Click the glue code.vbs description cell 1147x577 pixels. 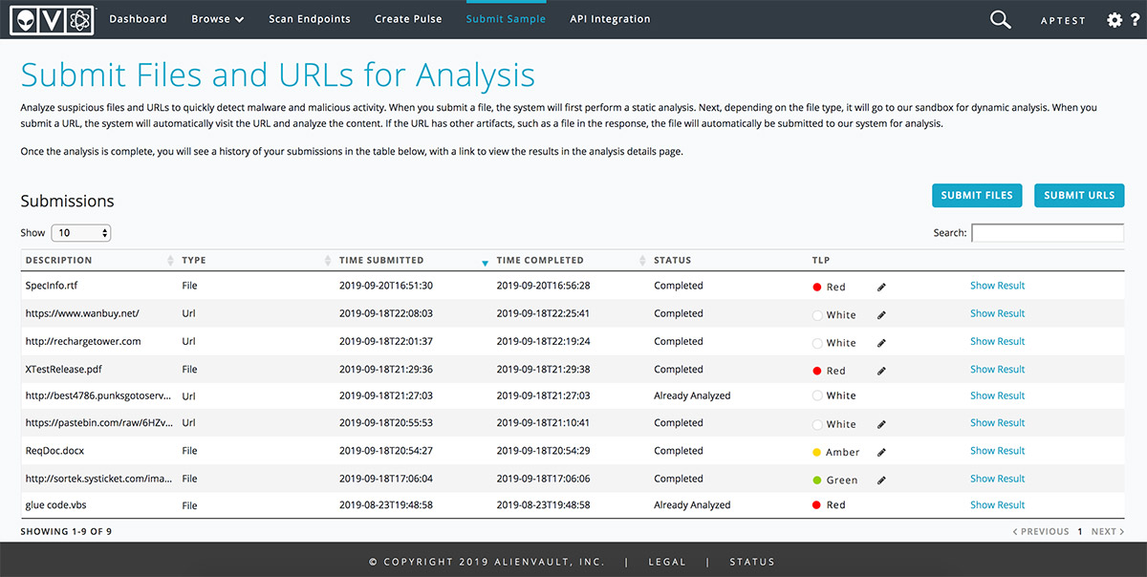[56, 505]
